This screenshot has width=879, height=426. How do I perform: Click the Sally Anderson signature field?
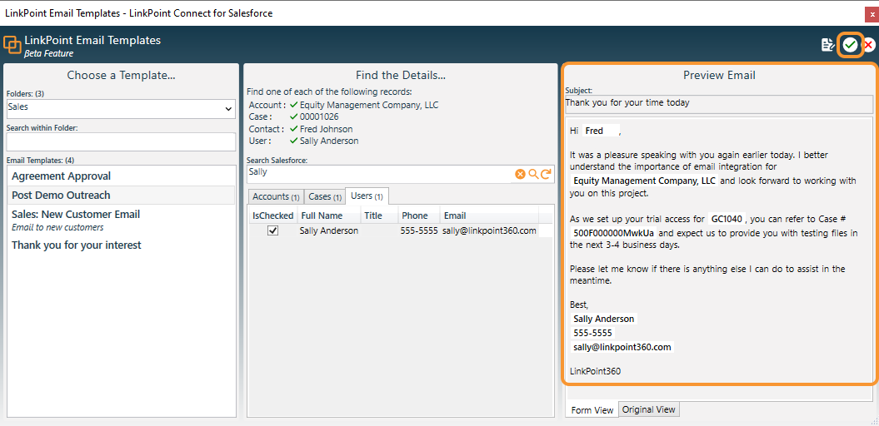point(604,319)
